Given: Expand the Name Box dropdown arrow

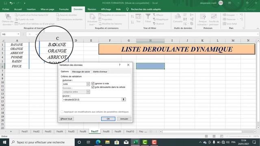Looking at the screenshot, I should point(18,34).
